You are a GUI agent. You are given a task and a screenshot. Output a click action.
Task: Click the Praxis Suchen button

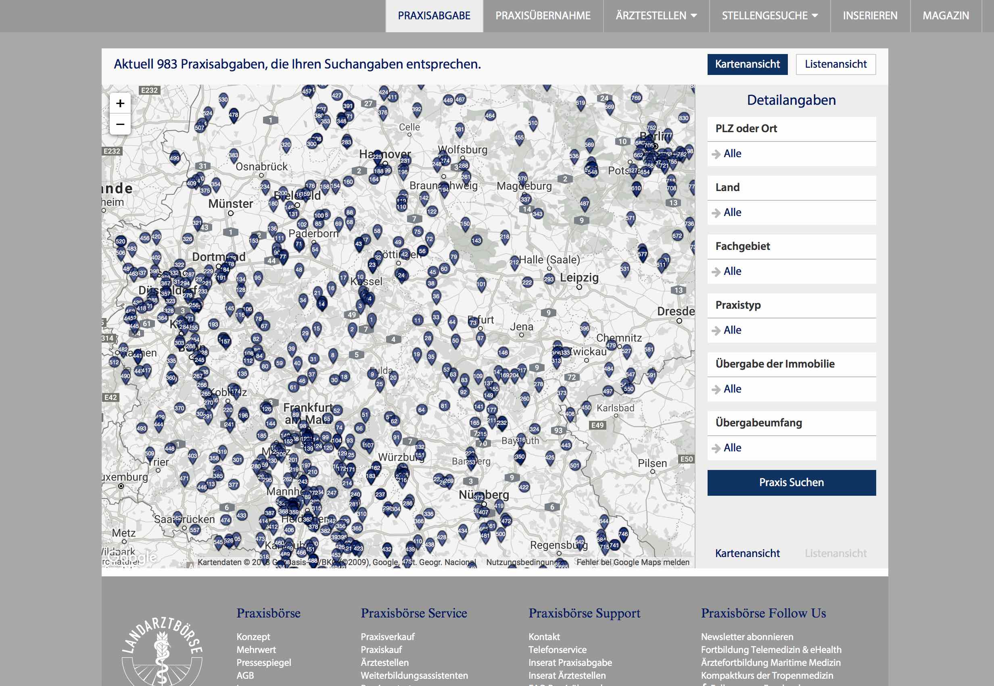tap(791, 482)
